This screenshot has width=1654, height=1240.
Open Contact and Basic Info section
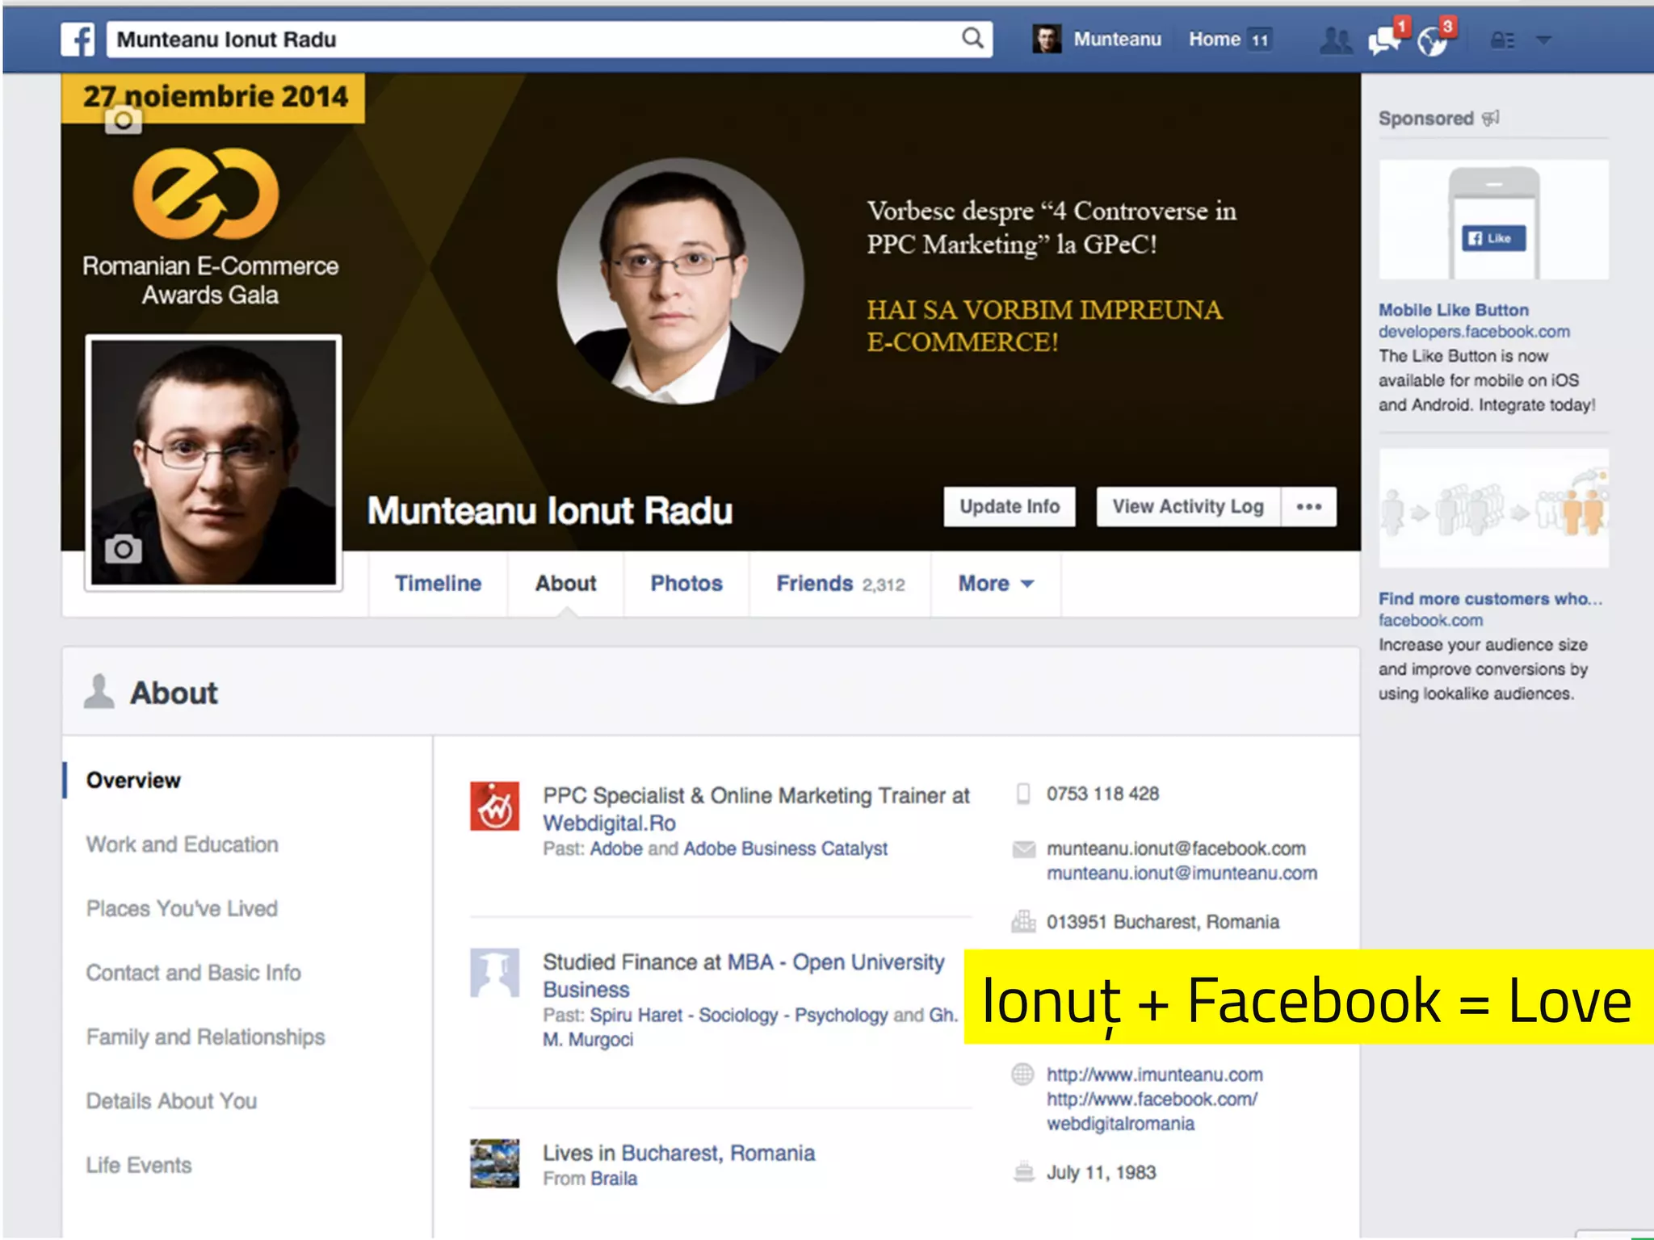click(x=194, y=973)
